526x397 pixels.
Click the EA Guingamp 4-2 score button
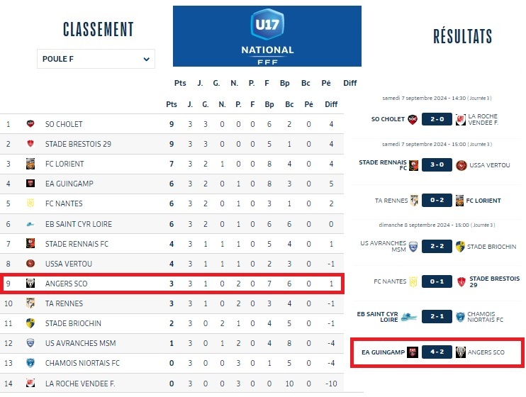[x=437, y=352]
